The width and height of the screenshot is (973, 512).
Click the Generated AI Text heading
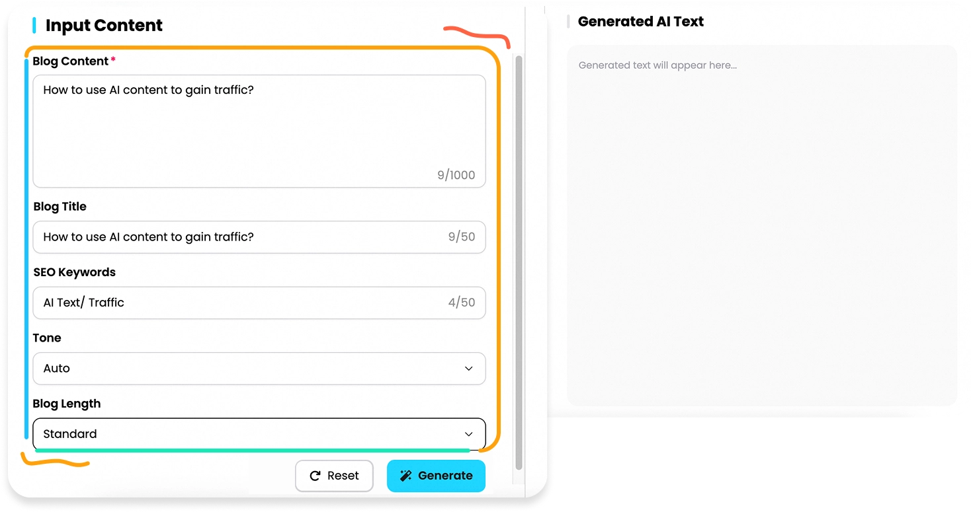click(x=640, y=22)
